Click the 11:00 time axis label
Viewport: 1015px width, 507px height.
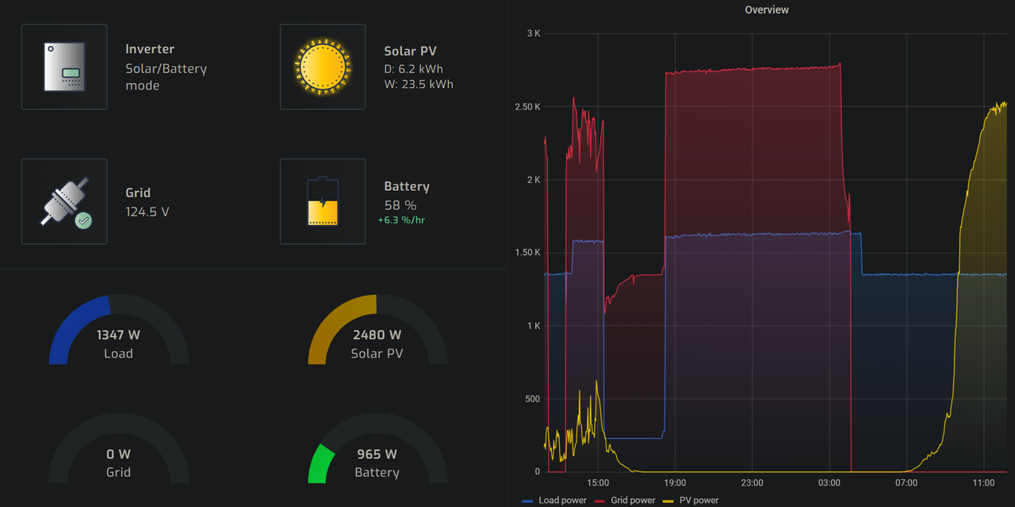[x=982, y=483]
